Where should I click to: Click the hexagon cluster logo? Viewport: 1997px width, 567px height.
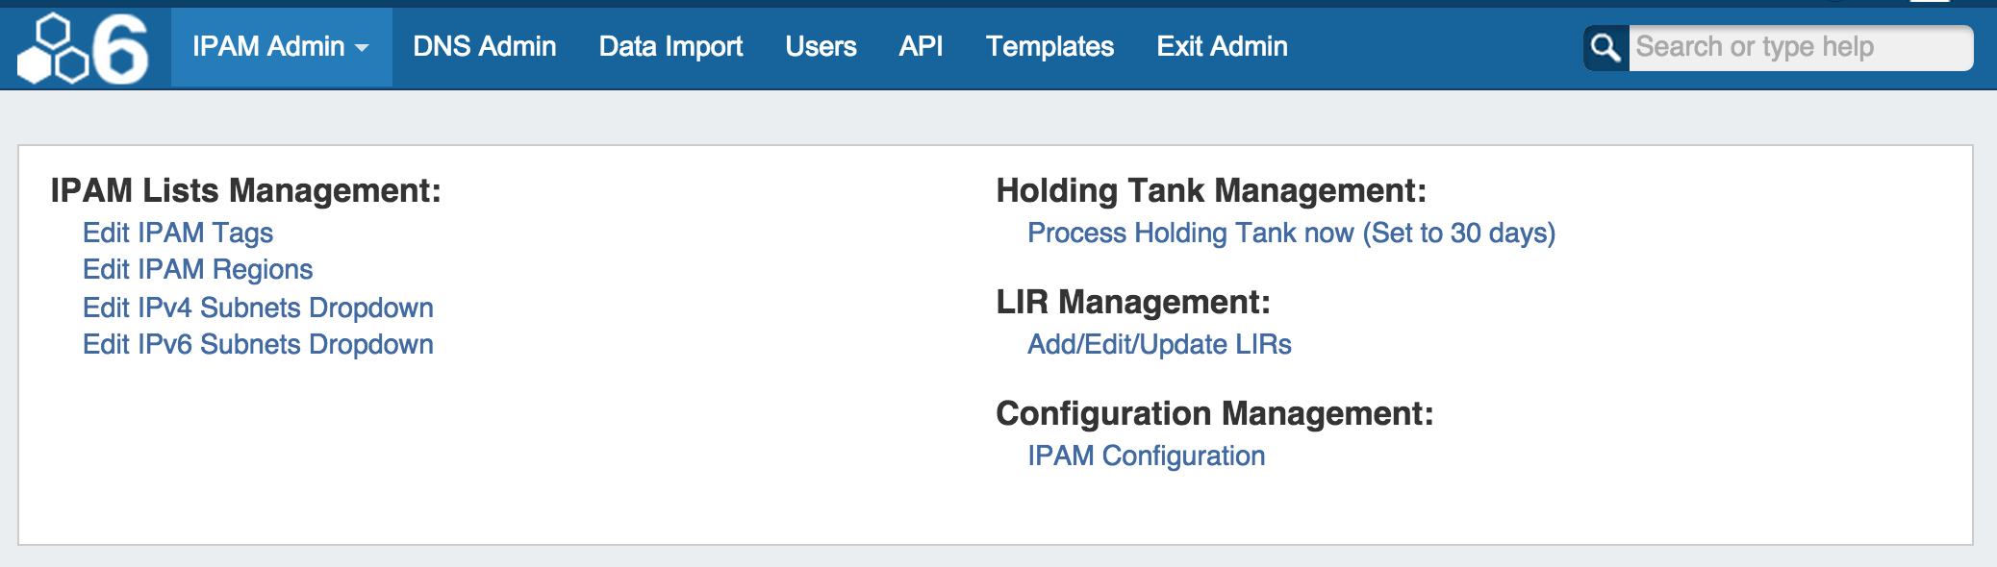(52, 50)
